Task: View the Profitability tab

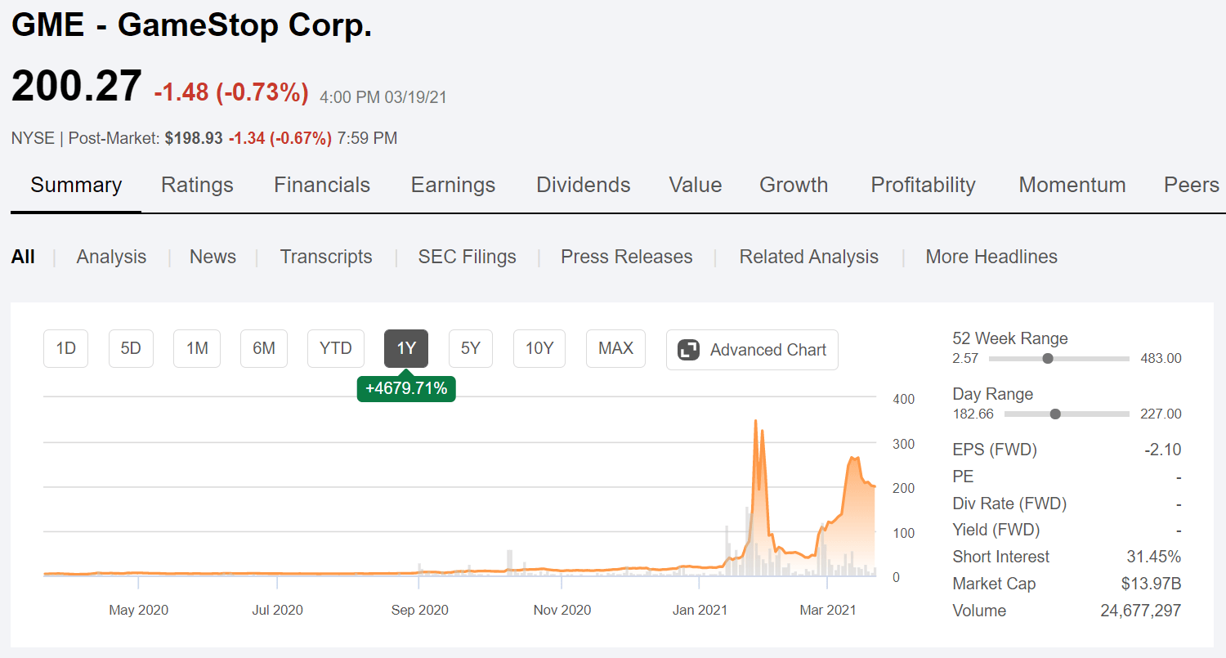Action: point(923,185)
